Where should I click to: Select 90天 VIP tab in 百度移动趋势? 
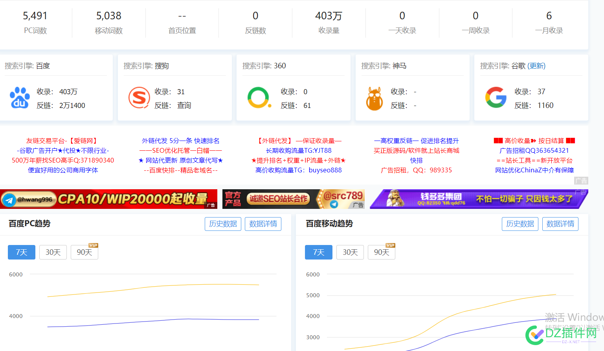(382, 252)
